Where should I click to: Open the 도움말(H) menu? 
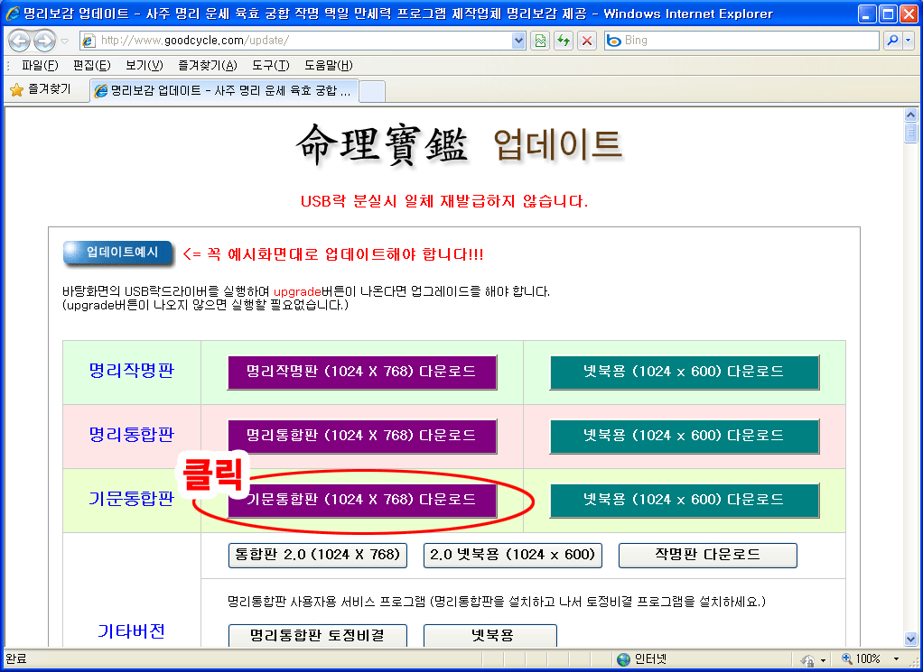tap(329, 65)
